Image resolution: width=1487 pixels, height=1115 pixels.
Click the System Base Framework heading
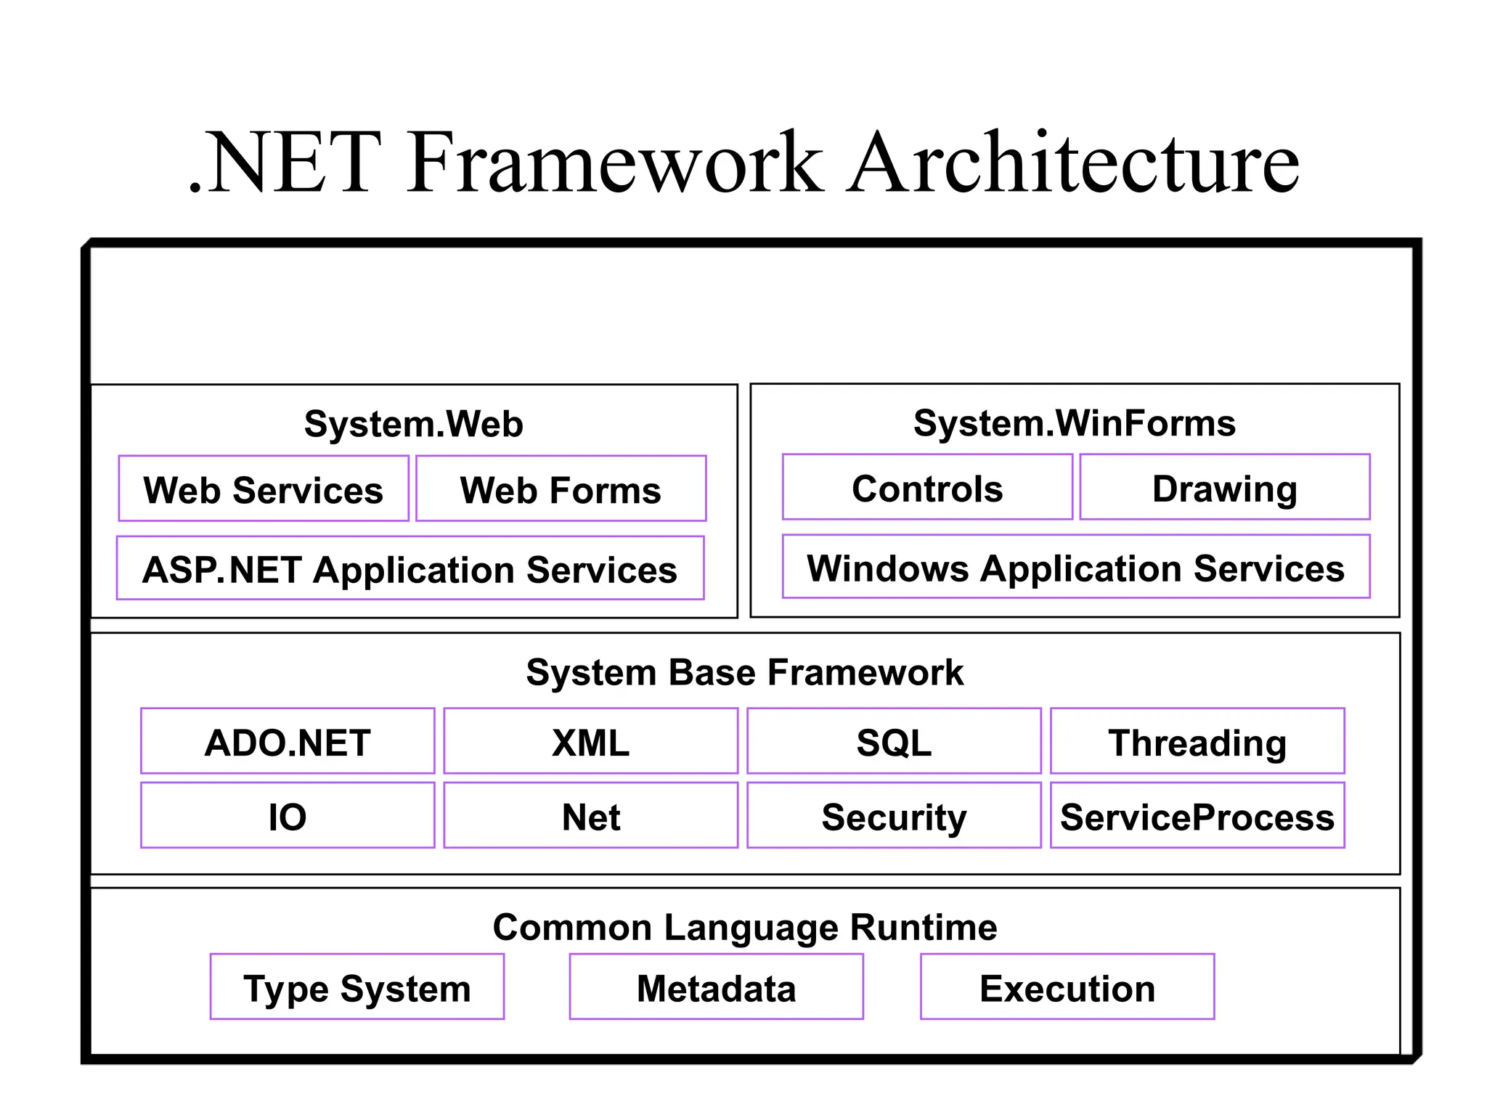[x=744, y=671]
